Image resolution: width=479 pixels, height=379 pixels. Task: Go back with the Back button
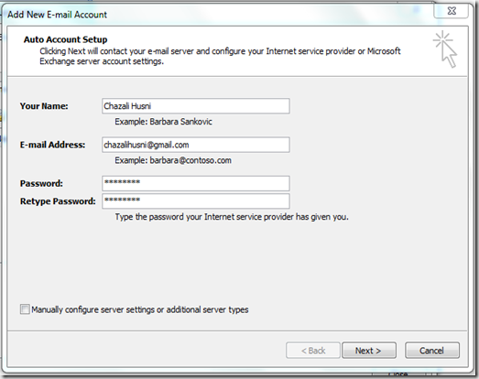tap(313, 351)
